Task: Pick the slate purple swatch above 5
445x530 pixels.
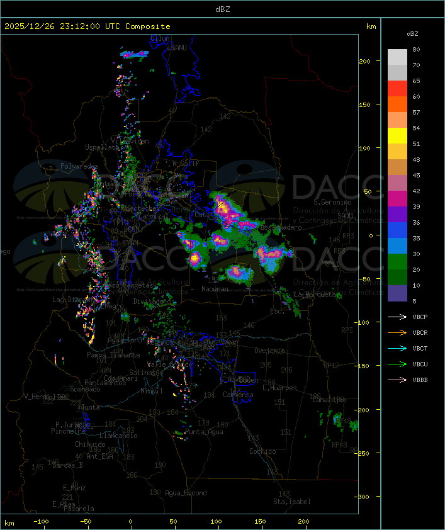Action: 397,293
